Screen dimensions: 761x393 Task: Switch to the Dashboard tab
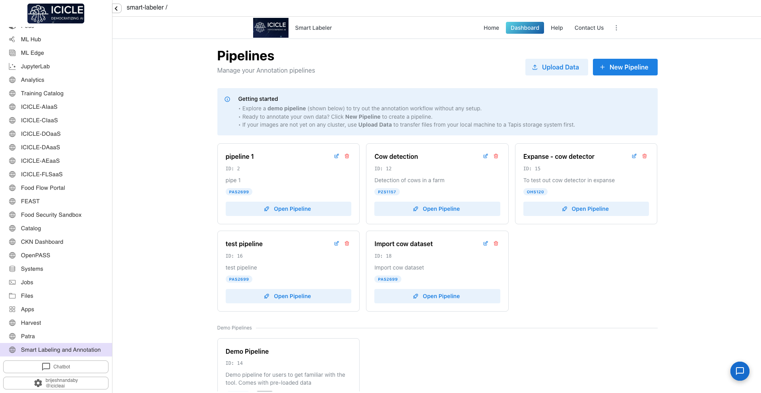pyautogui.click(x=525, y=28)
